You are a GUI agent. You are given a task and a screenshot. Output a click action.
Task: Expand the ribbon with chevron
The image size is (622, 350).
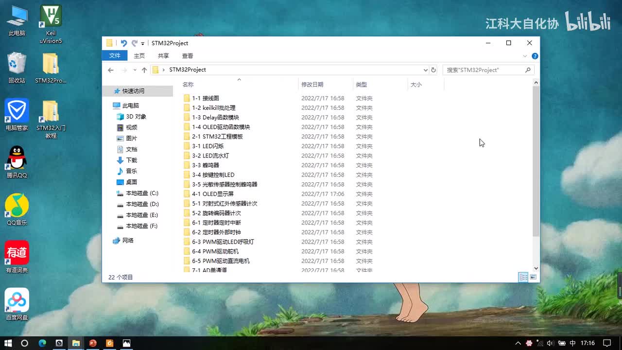point(525,56)
